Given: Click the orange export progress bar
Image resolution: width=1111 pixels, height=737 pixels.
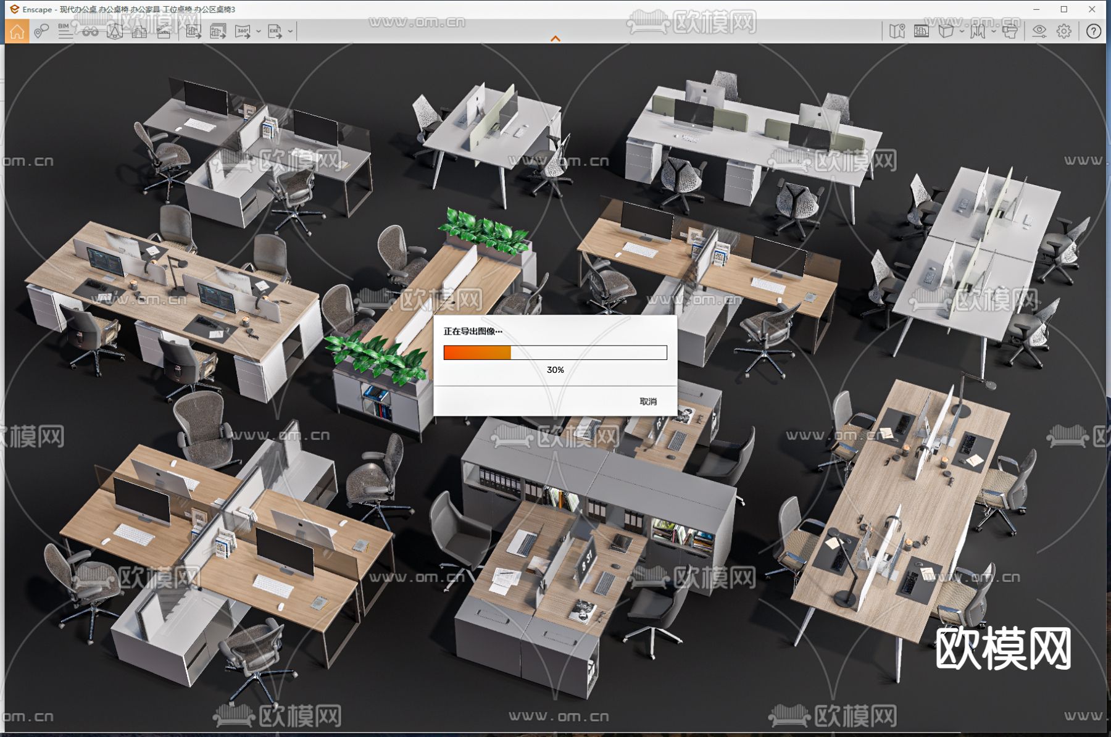Looking at the screenshot, I should click(555, 352).
